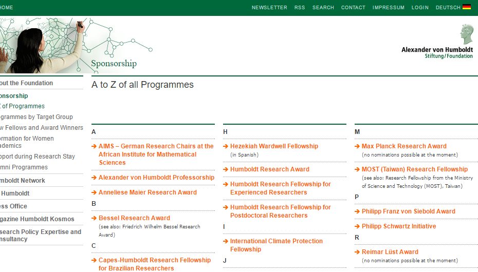Click the arrow icon beside Alexander von Humboldt Professorship

coord(94,178)
